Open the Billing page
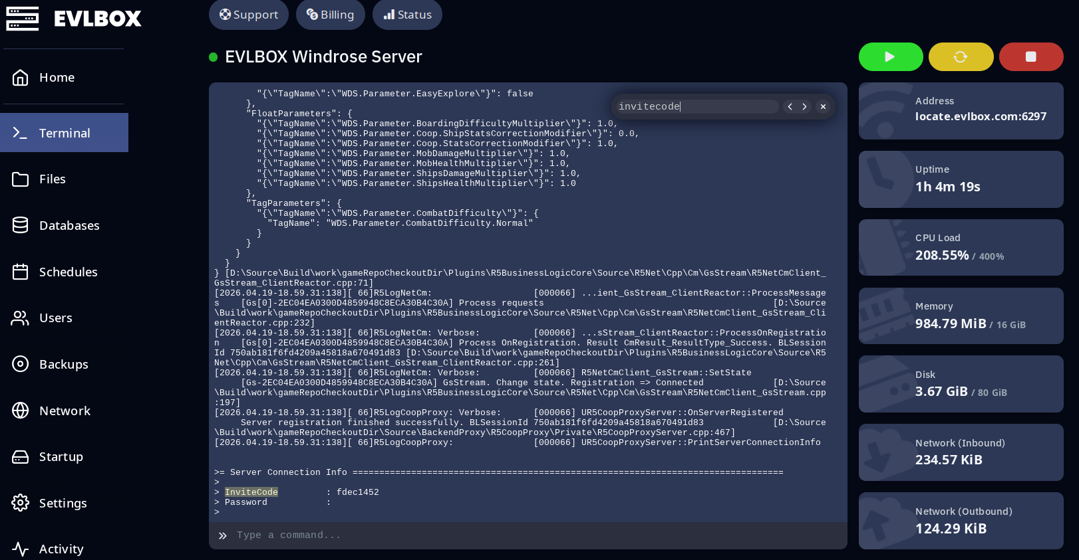Screen dimensions: 1079x560 point(331,15)
